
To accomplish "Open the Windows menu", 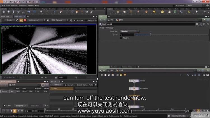I will click(23, 6).
